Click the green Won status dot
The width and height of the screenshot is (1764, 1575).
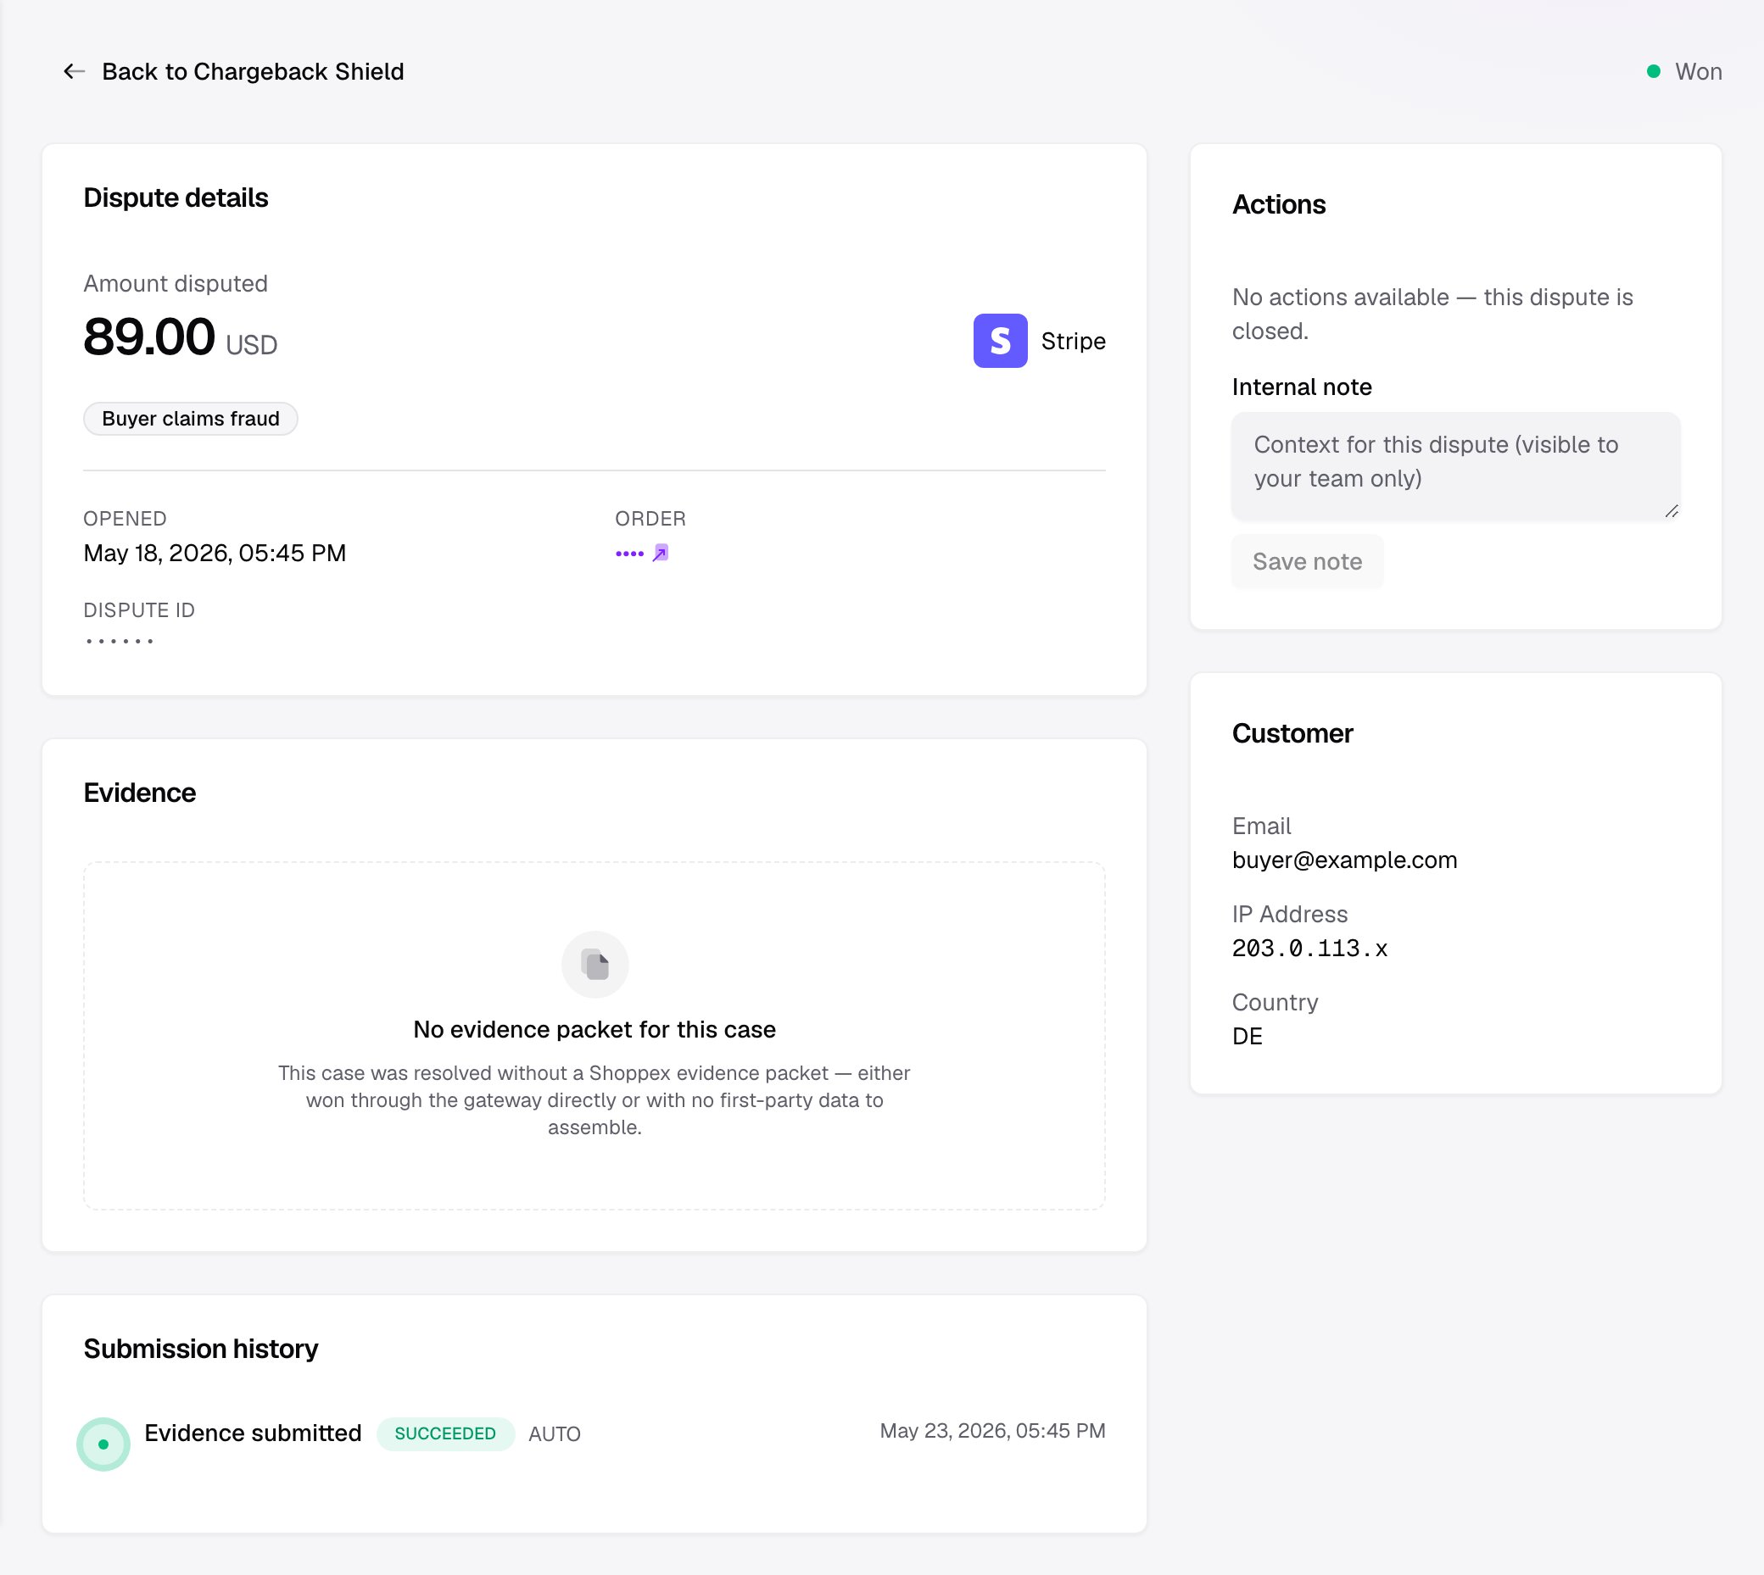1653,72
